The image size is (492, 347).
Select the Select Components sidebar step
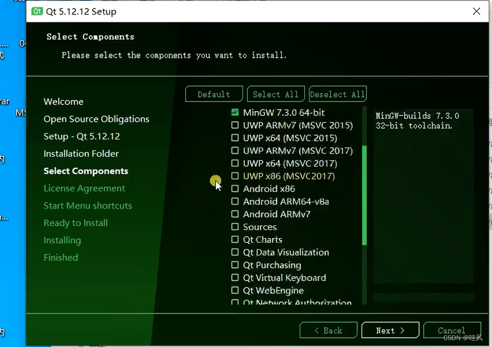[x=85, y=171]
